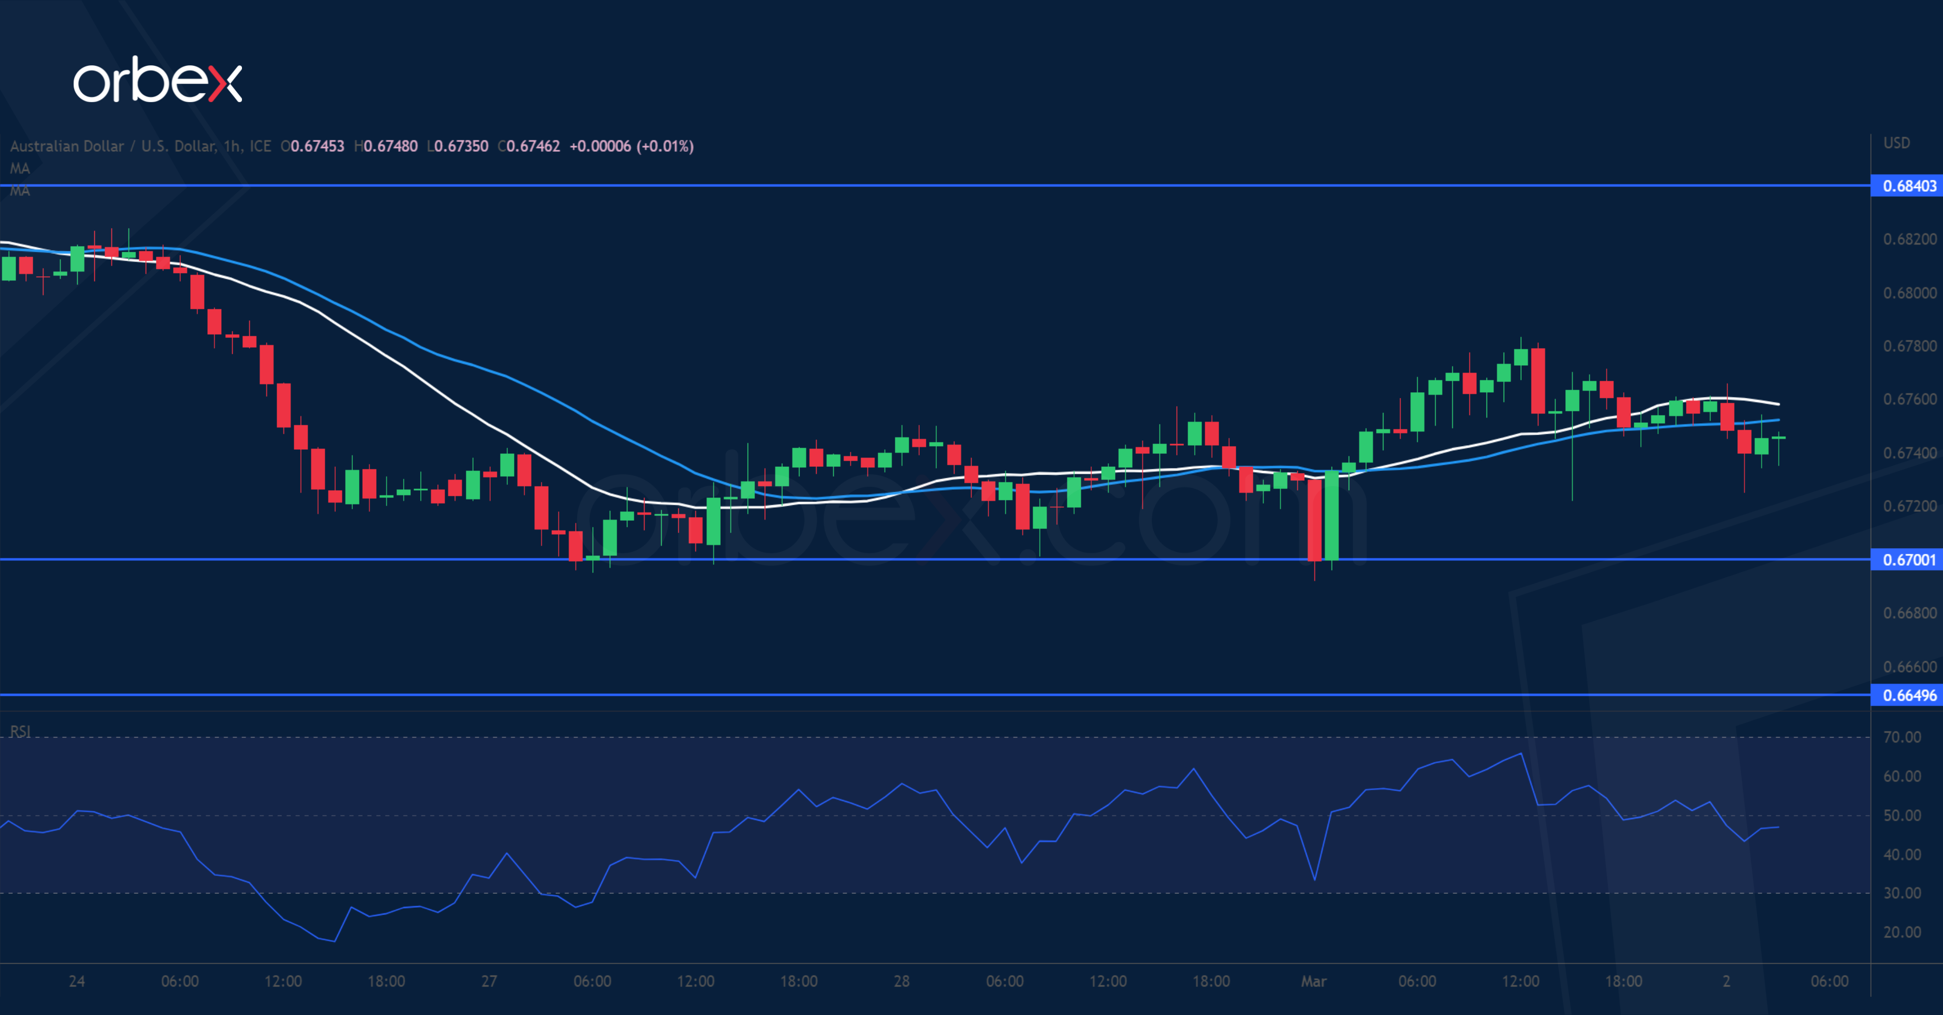1943x1015 pixels.
Task: Click the RSI 50.00 scale label
Action: [1902, 815]
